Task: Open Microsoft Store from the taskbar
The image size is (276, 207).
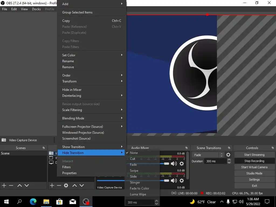Action: 60,202
